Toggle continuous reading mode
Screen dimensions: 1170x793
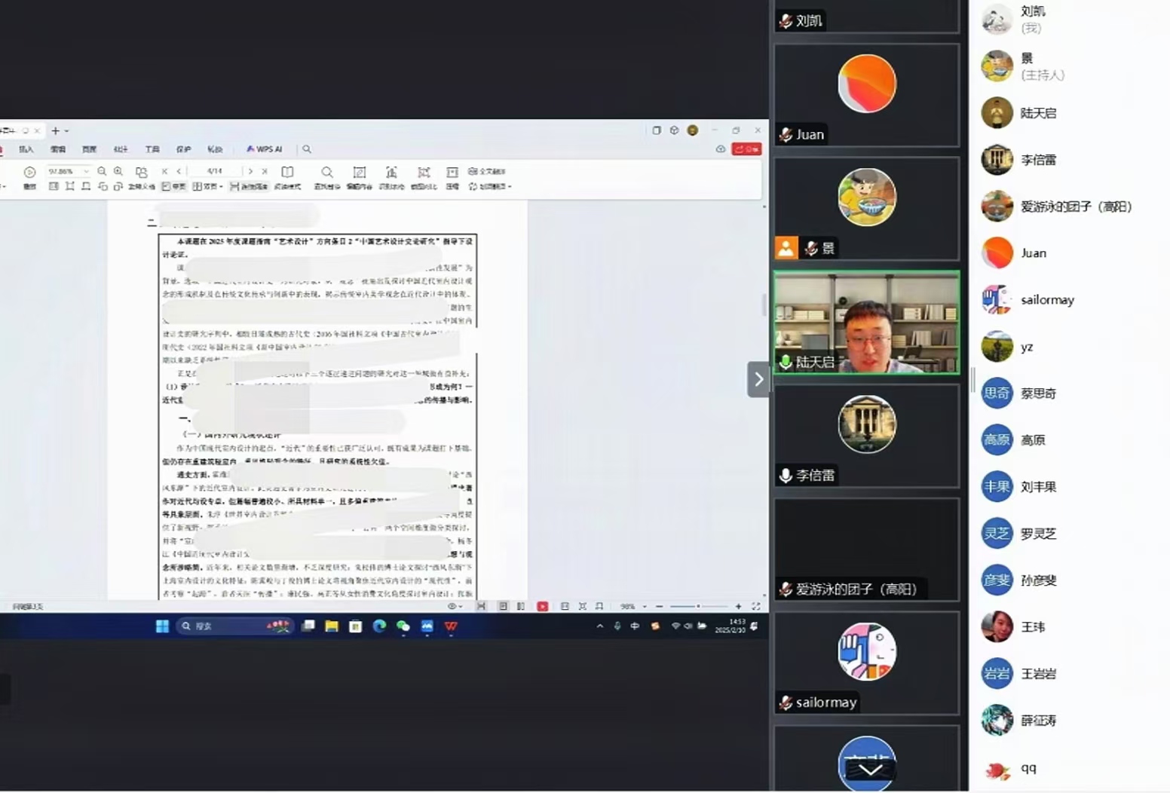pos(249,186)
